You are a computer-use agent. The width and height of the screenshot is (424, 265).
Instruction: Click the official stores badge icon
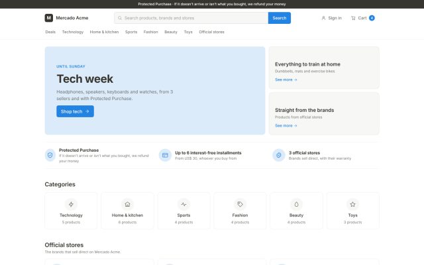pos(278,155)
